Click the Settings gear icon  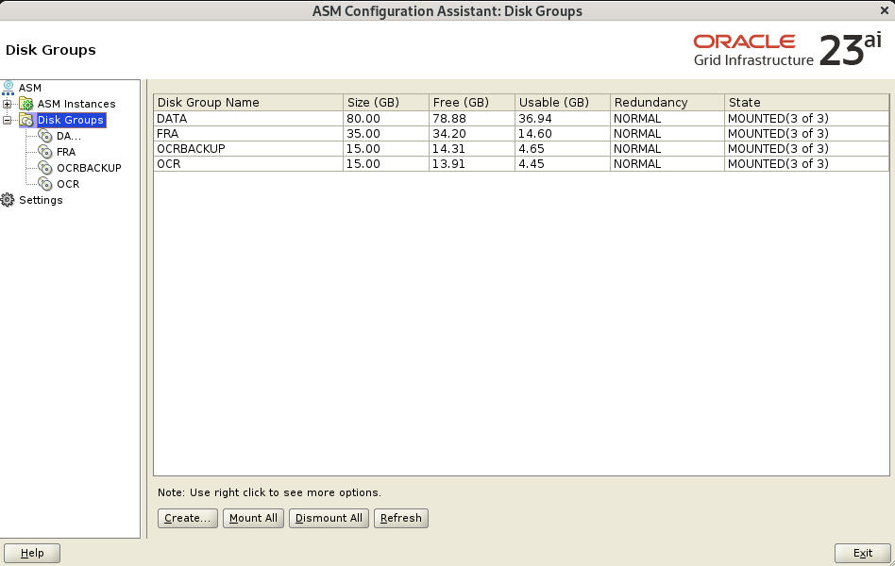(x=8, y=200)
